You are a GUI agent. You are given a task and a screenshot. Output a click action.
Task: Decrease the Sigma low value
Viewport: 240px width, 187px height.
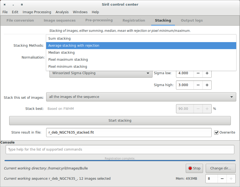point(198,73)
